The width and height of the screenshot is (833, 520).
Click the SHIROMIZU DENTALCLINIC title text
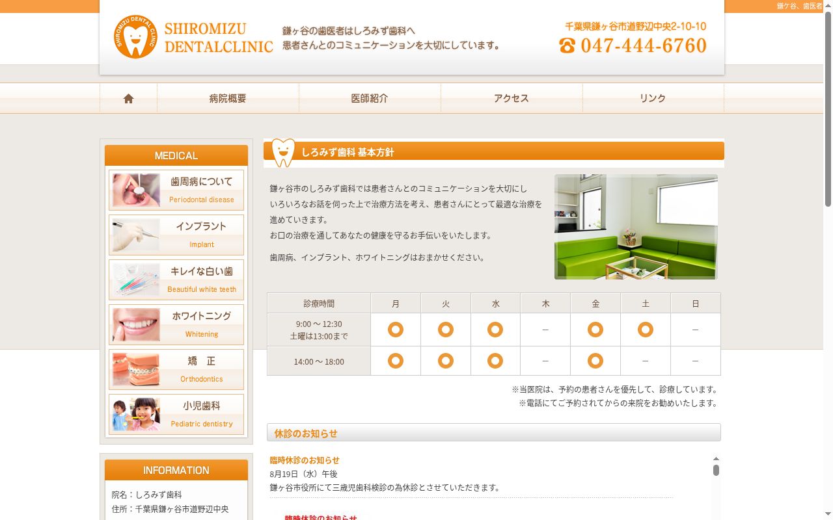(x=219, y=38)
